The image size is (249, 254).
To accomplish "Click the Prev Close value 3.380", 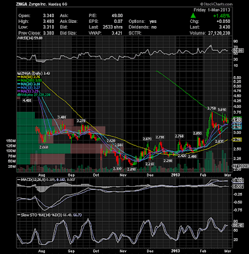I will pos(48,33).
